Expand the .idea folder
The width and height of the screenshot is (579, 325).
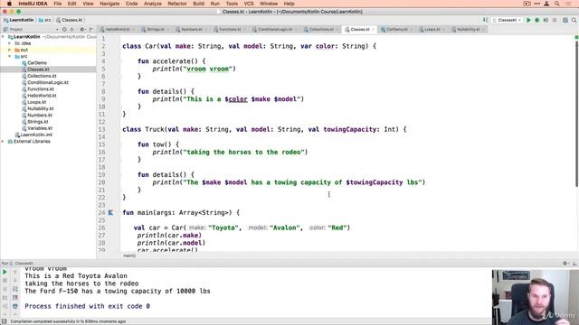(10, 43)
